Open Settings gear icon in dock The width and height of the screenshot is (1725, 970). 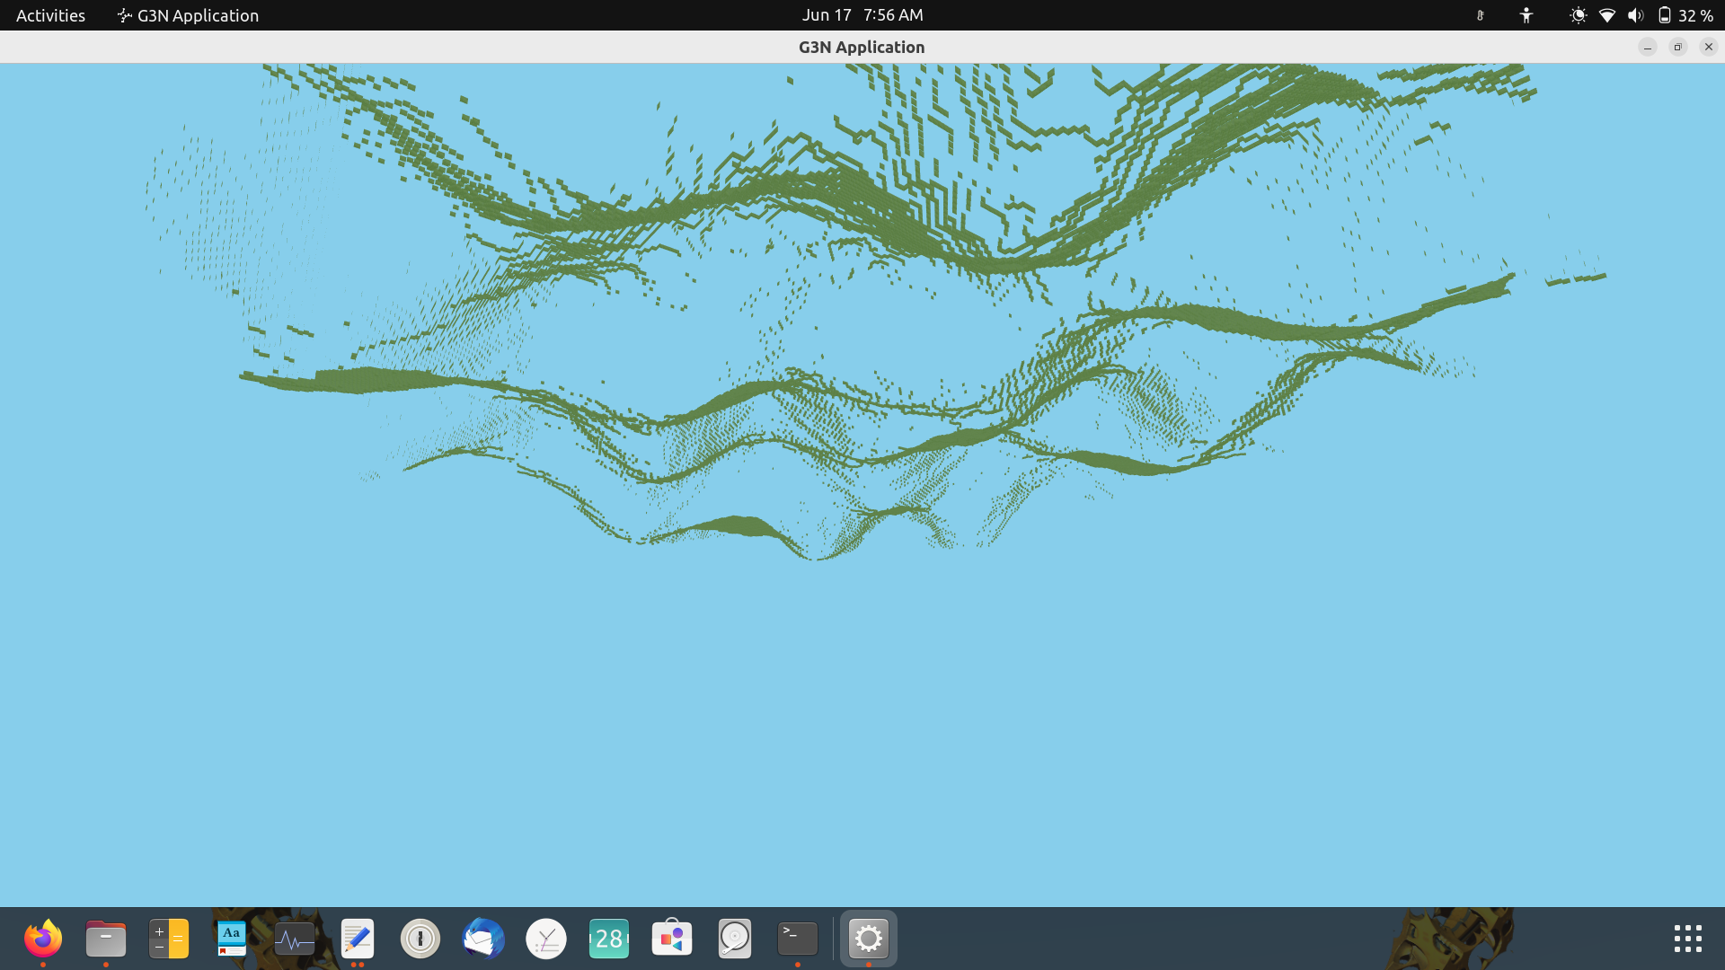[x=868, y=939]
